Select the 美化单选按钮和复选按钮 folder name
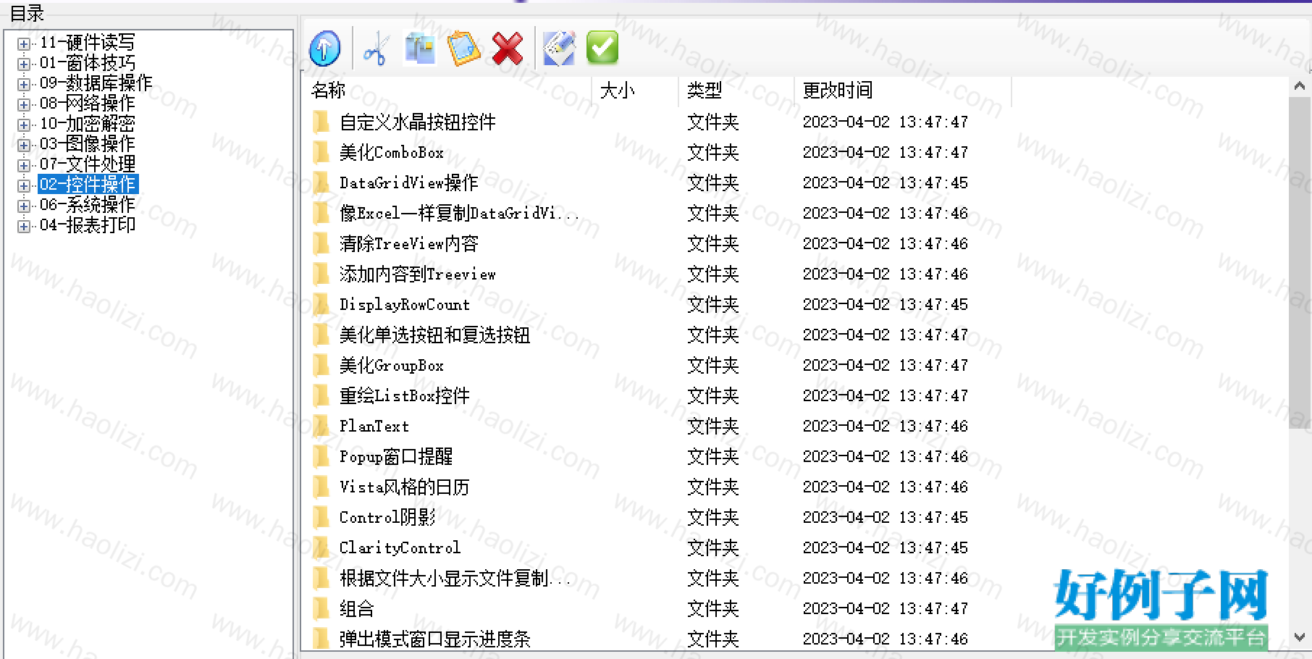Viewport: 1312px width, 659px height. tap(435, 335)
